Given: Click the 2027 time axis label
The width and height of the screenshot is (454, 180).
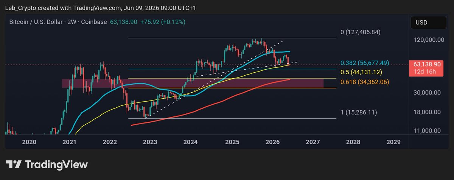Looking at the screenshot, I should pos(313,142).
